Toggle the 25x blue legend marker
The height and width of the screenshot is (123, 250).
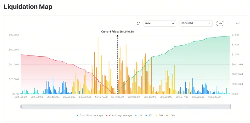pos(146,115)
